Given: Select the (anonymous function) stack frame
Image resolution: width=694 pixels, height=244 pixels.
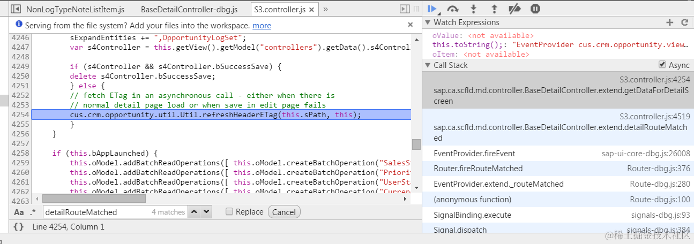Looking at the screenshot, I should pyautogui.click(x=558, y=200).
